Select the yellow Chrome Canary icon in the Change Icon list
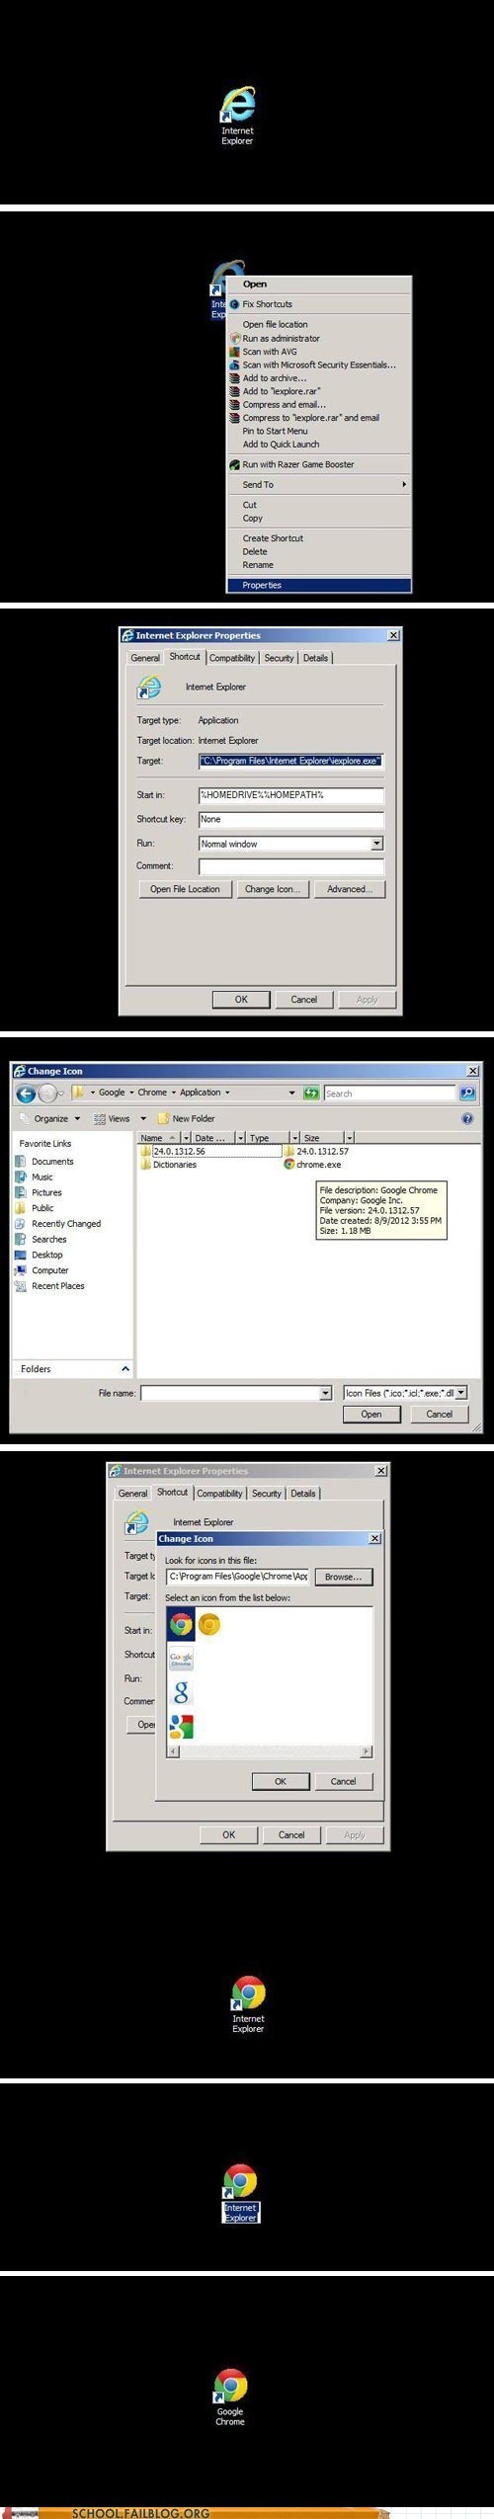This screenshot has height=2519, width=494. pos(208,1623)
